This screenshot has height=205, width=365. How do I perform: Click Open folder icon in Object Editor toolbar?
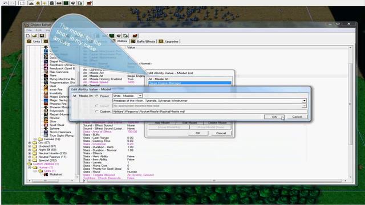35,35
